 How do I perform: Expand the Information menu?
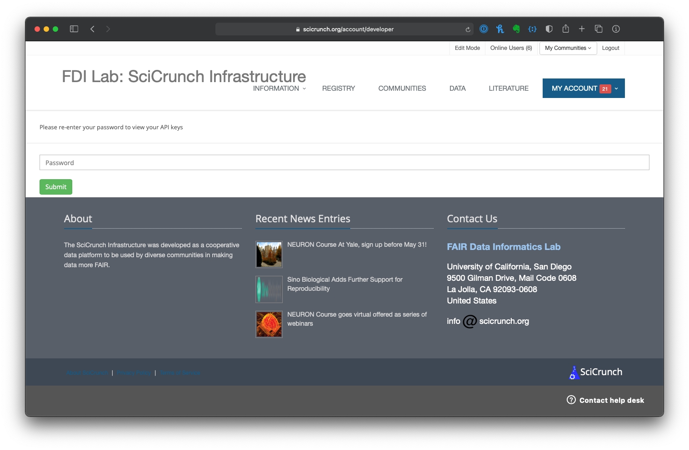point(279,88)
